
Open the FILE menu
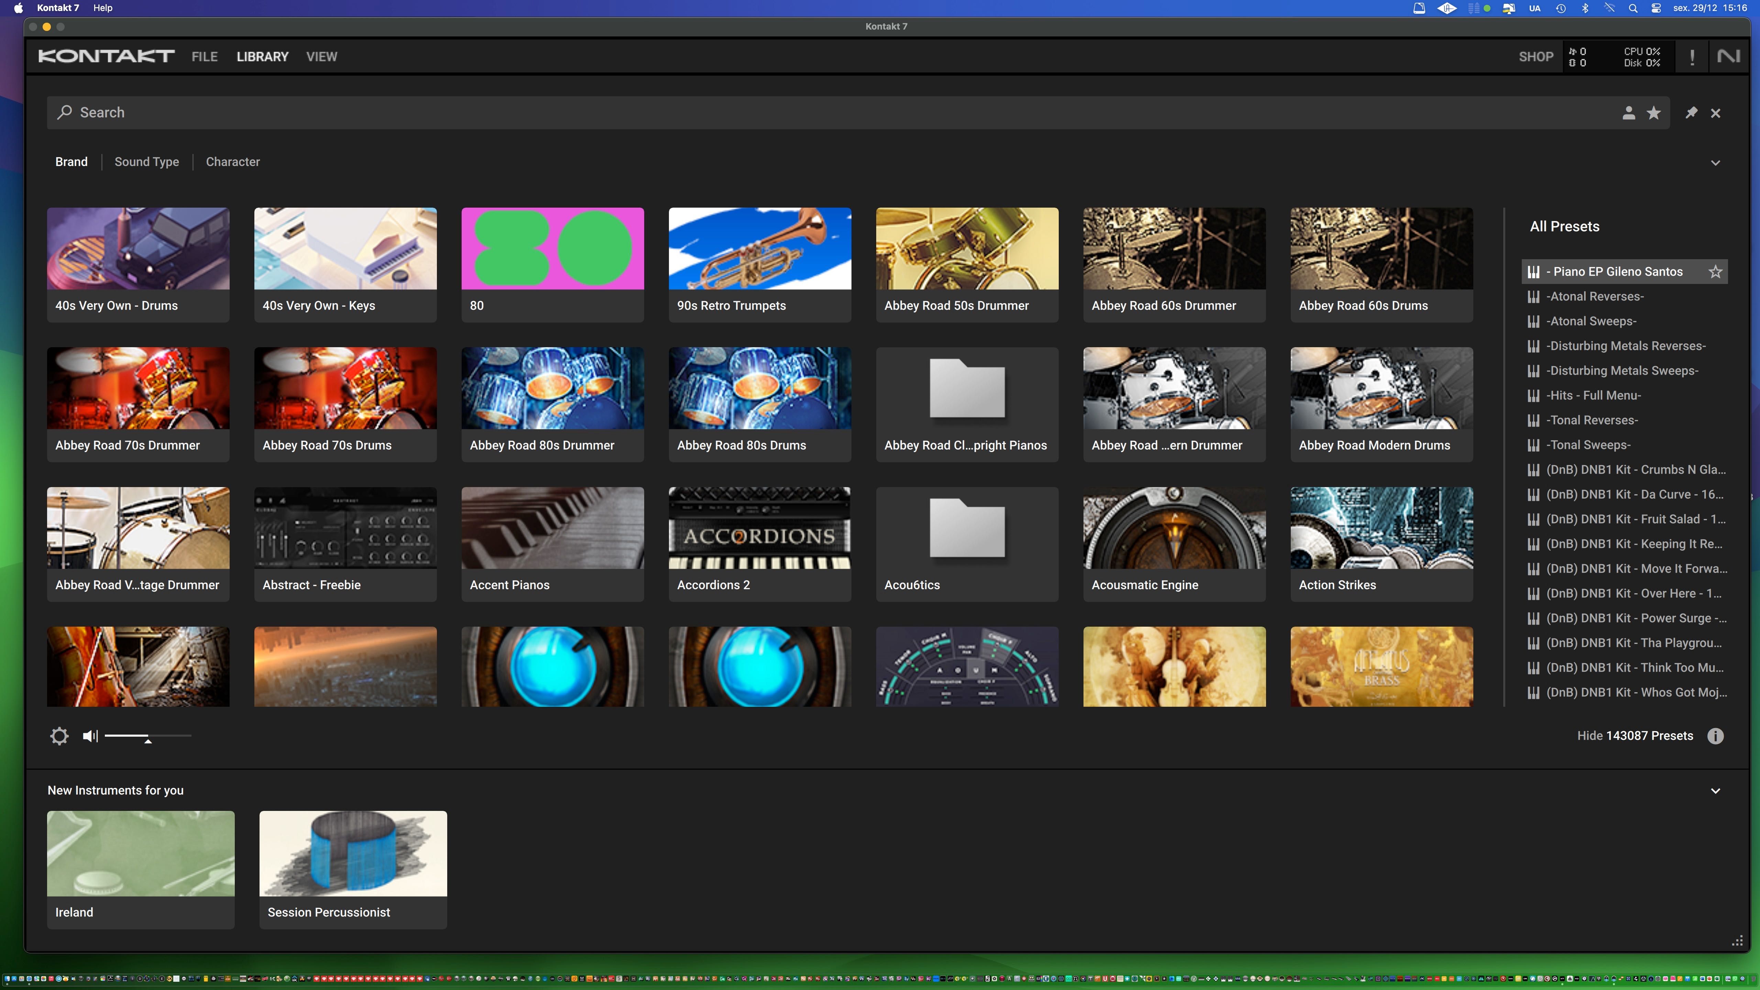tap(205, 57)
